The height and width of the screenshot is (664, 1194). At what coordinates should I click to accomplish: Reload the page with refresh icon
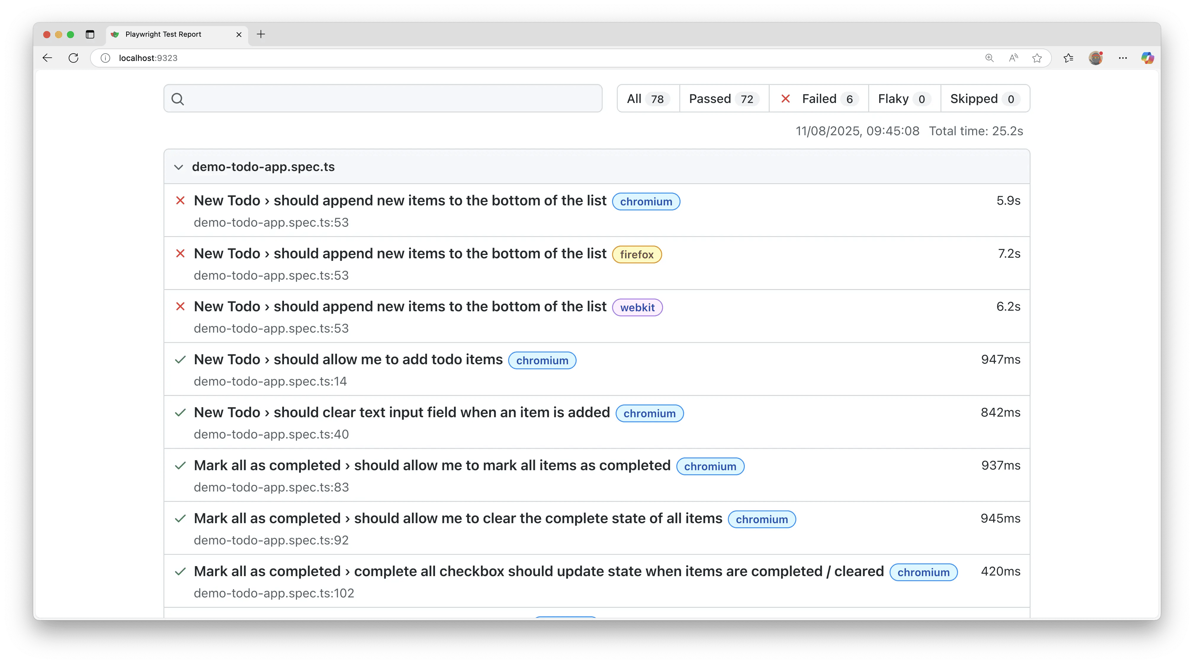tap(73, 58)
